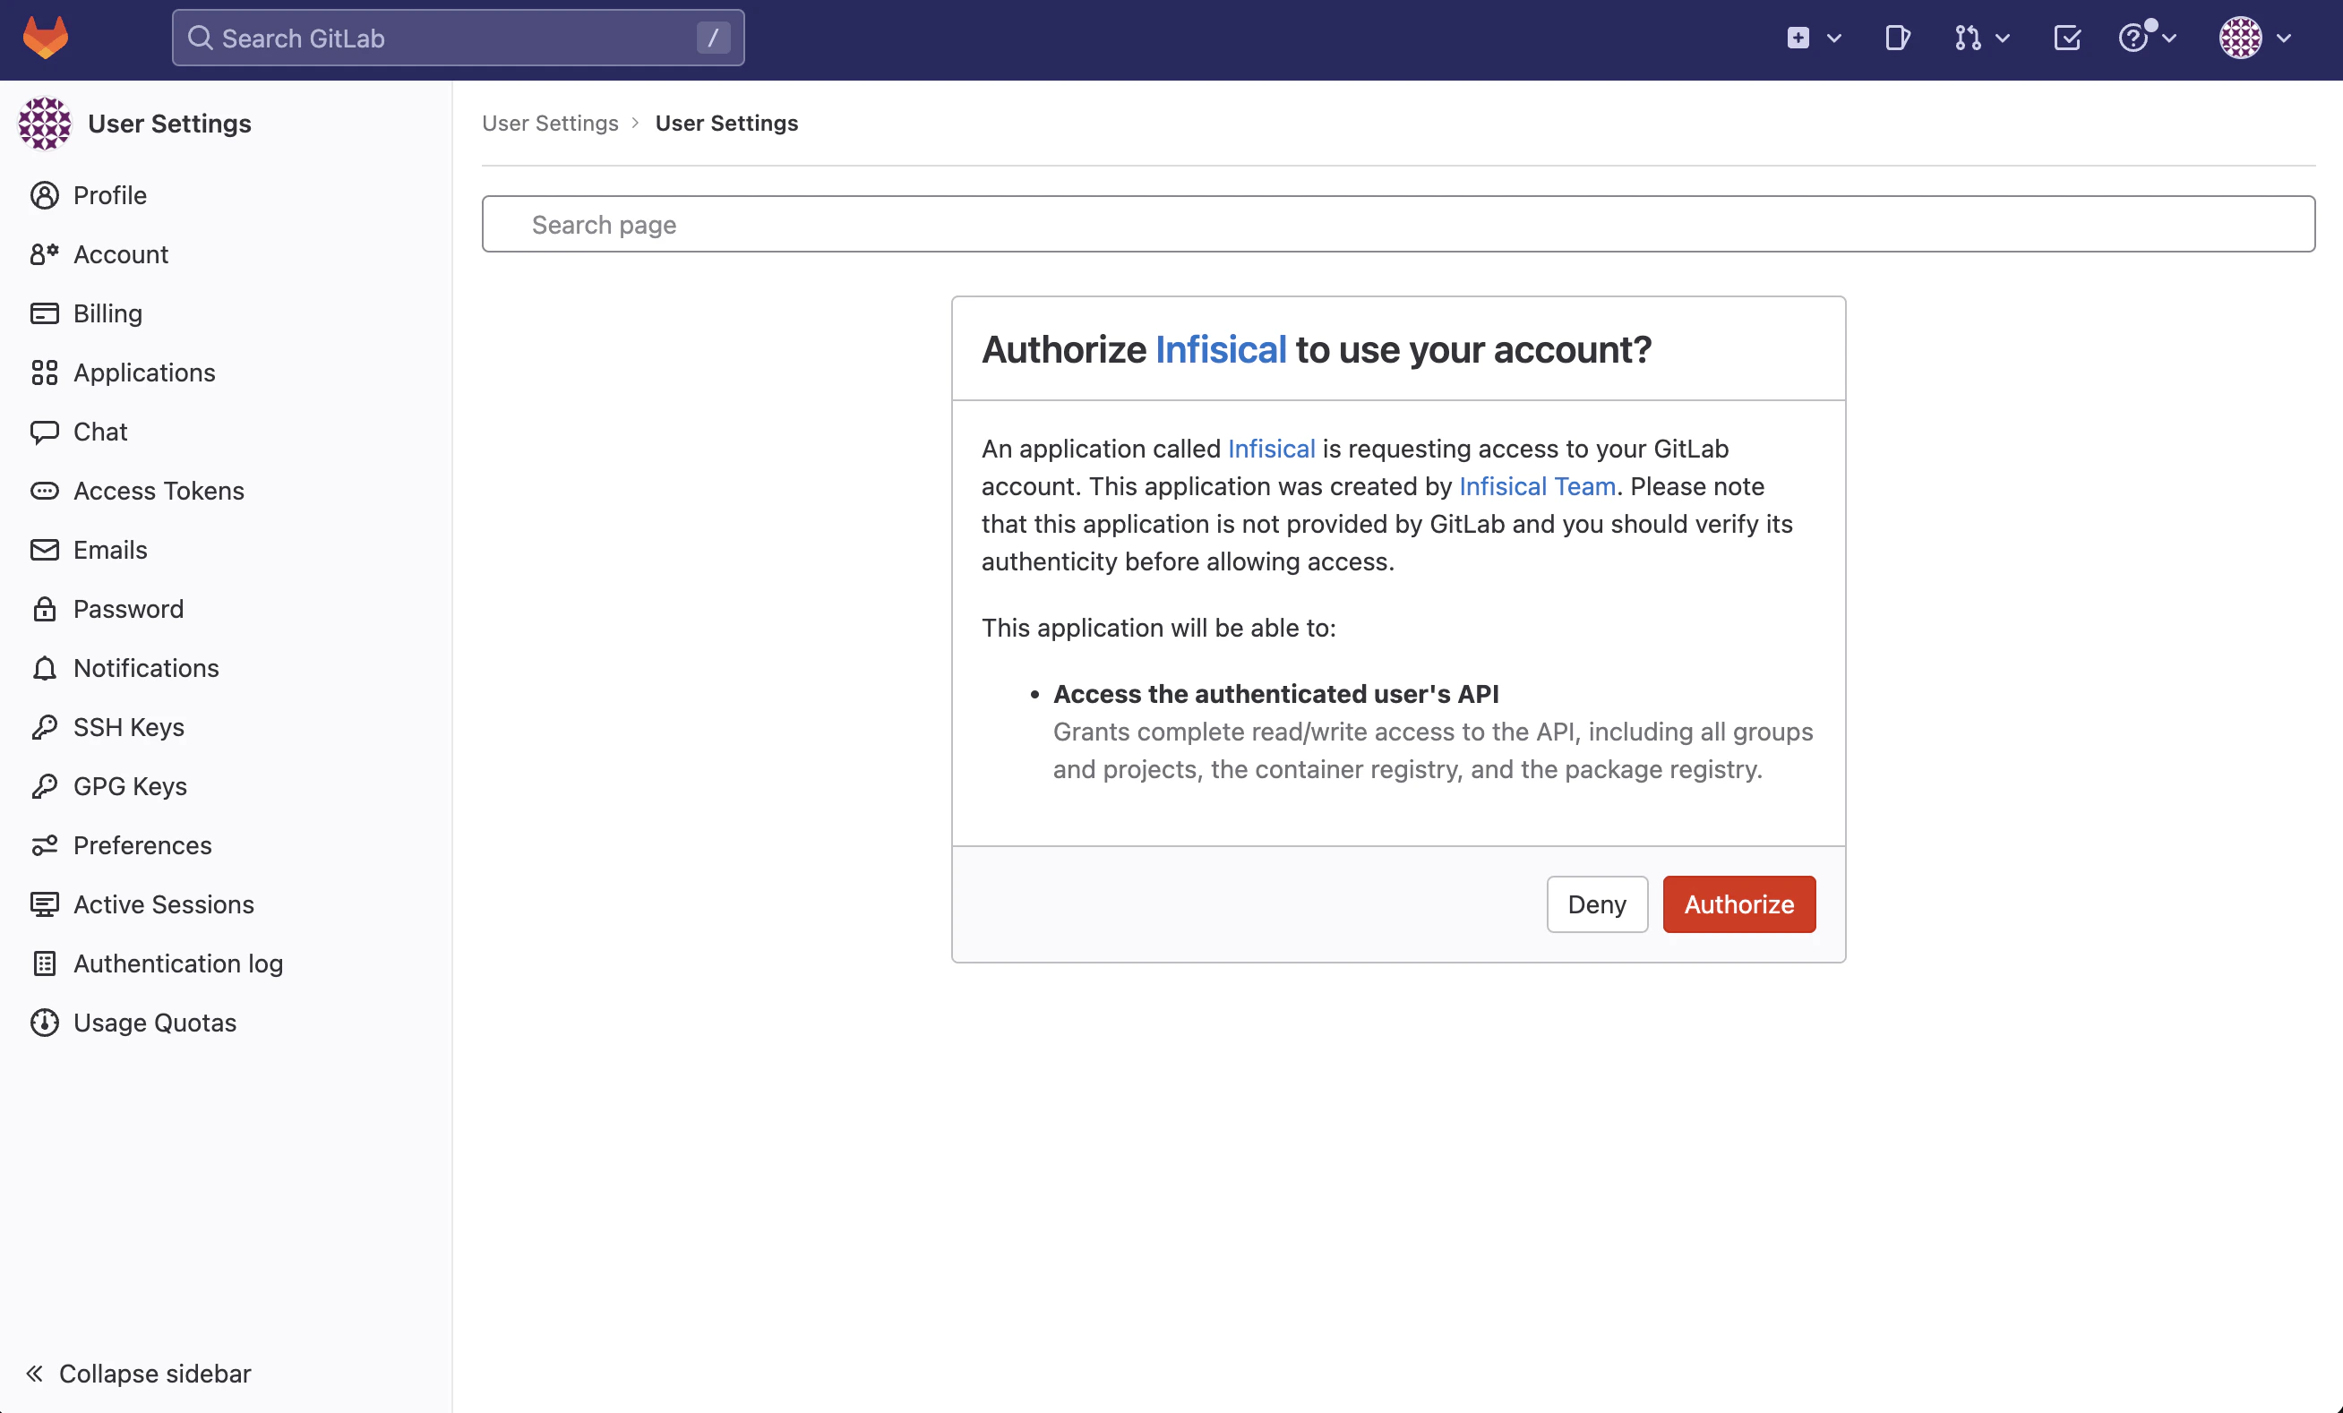The width and height of the screenshot is (2343, 1413).
Task: Open the create new plus icon
Action: point(1798,38)
